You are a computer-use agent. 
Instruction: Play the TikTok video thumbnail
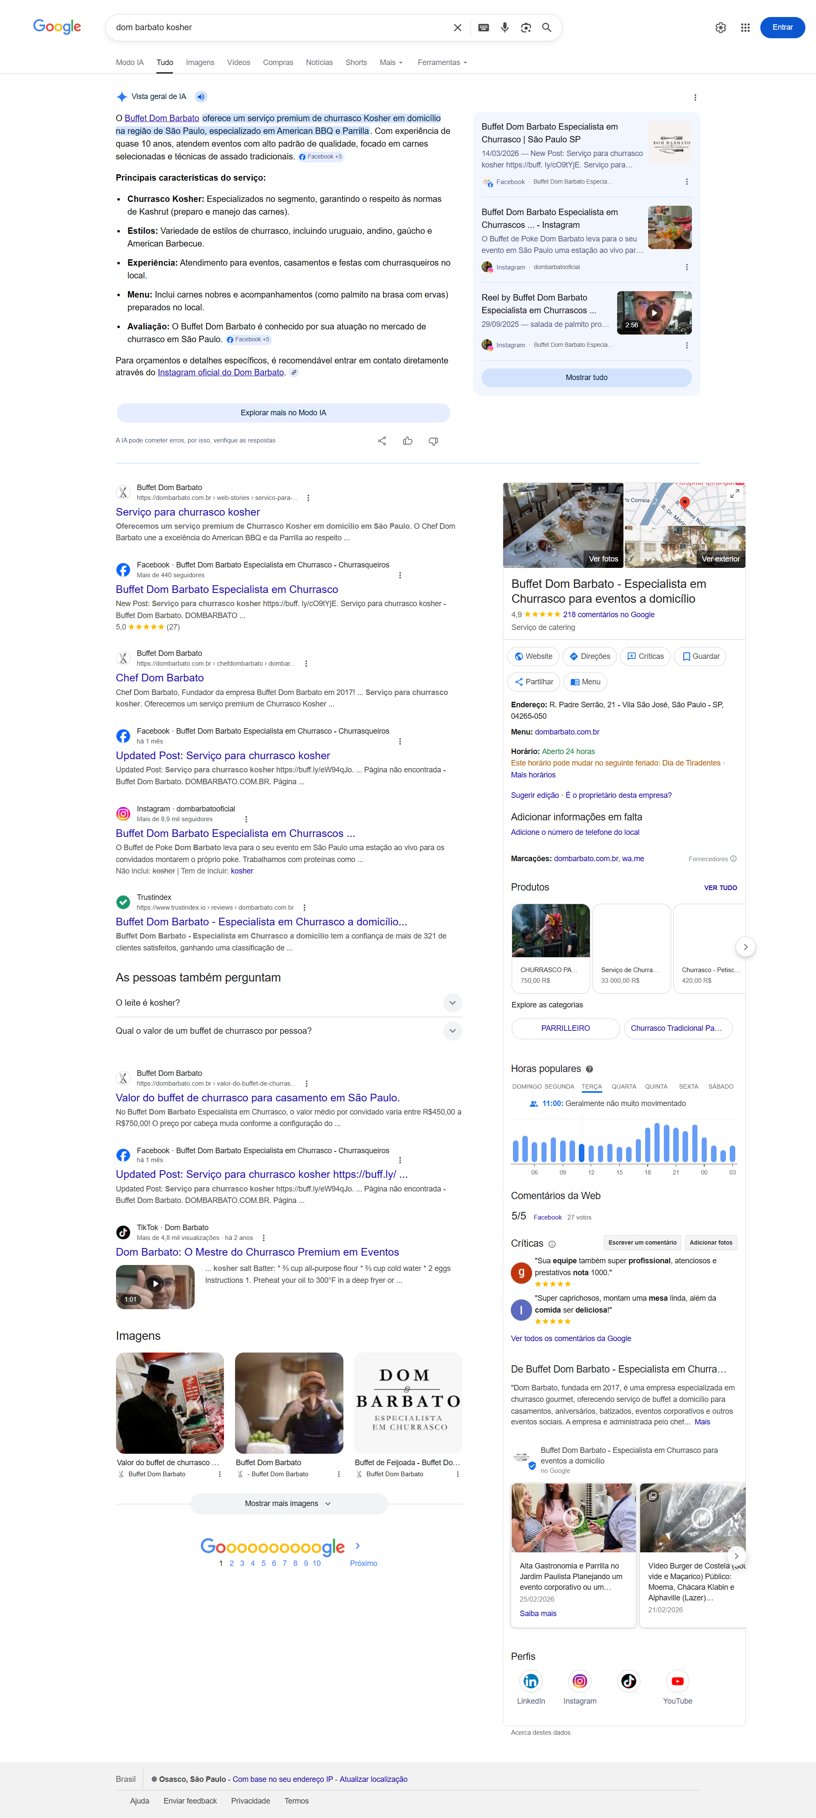coord(155,1287)
